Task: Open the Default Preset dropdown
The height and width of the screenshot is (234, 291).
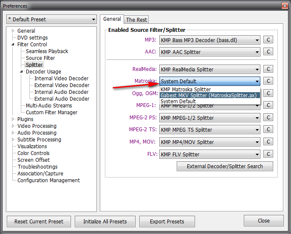Action: (52, 20)
